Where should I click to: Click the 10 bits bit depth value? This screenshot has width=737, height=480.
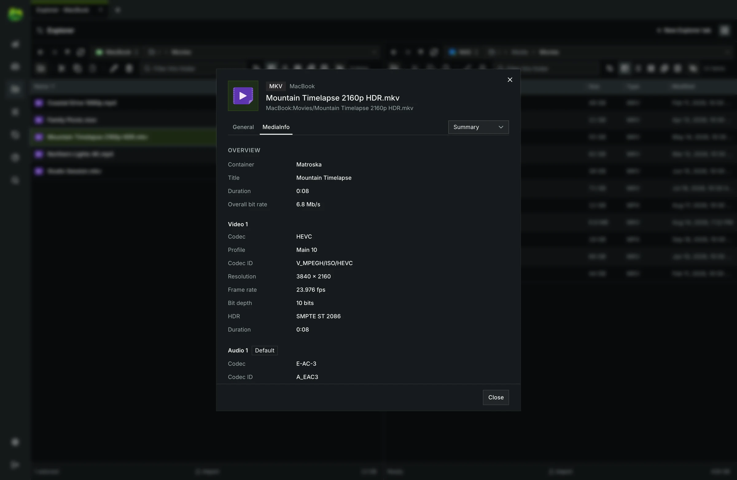point(305,303)
